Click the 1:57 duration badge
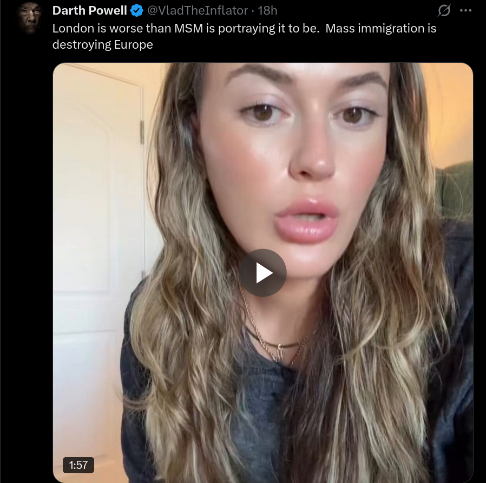Viewport: 486px width, 483px height. pos(78,465)
